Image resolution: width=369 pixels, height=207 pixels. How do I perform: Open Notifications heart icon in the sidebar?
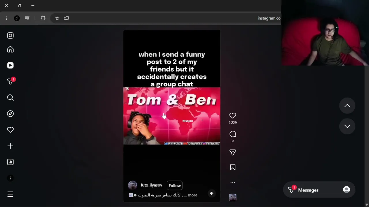pos(10,130)
